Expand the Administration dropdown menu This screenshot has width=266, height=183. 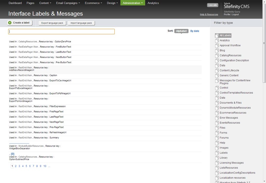pos(132,3)
